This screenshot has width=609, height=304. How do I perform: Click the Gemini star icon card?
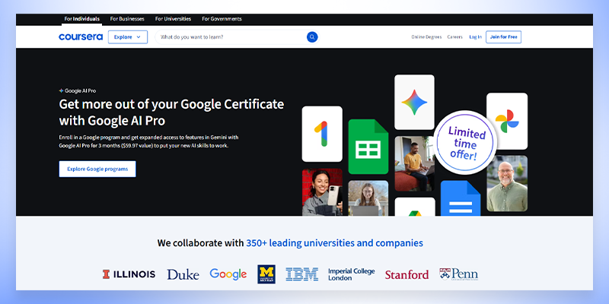414,103
